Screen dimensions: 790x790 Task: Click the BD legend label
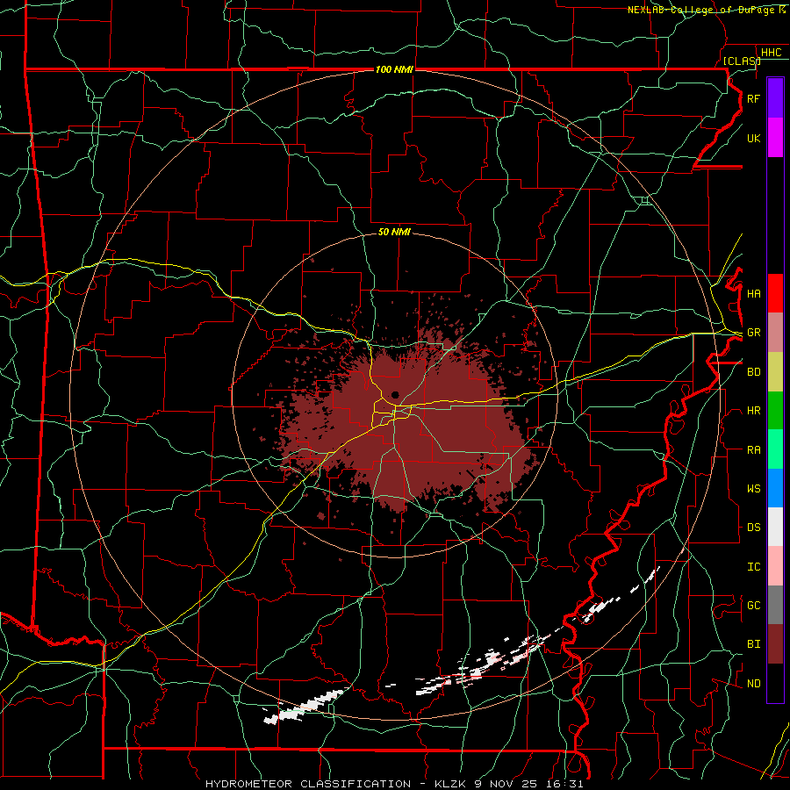pyautogui.click(x=753, y=372)
